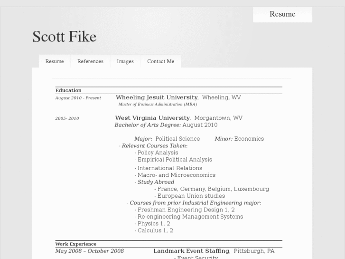Click the Study Abroad item

(156, 182)
